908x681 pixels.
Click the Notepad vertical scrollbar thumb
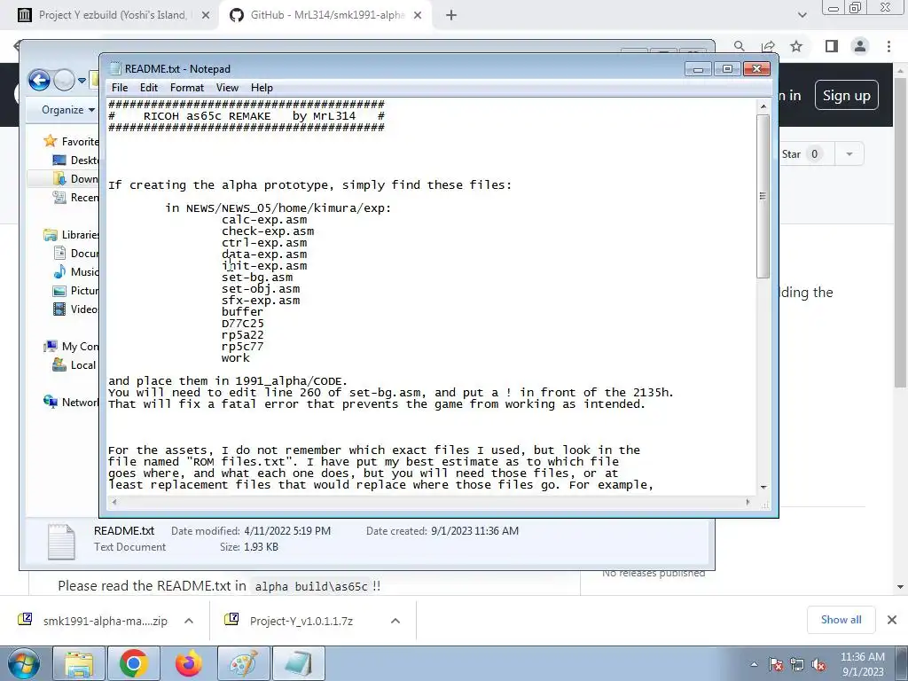tap(763, 196)
